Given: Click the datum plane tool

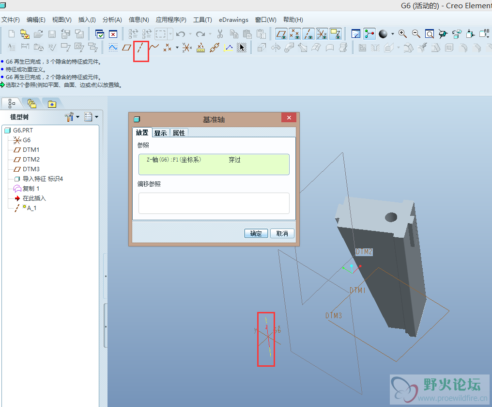Looking at the screenshot, I should point(127,48).
